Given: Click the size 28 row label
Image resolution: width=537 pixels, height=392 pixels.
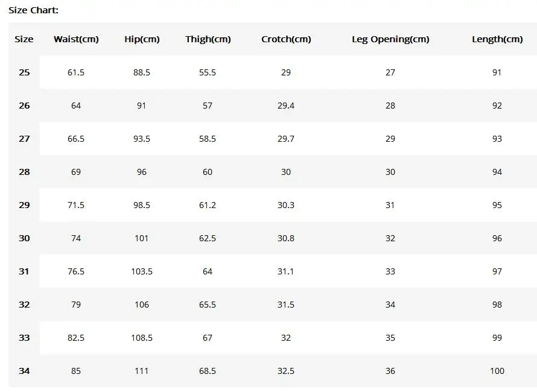Looking at the screenshot, I should click(x=24, y=172).
